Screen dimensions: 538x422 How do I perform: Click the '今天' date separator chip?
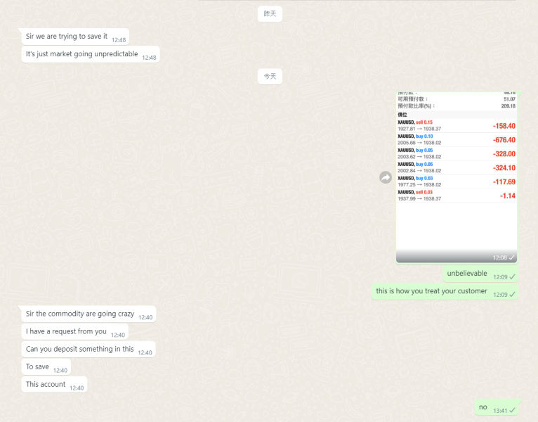[x=270, y=76]
